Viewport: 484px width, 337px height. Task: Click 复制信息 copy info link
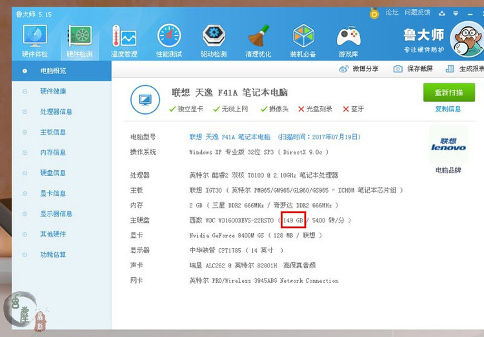448,109
